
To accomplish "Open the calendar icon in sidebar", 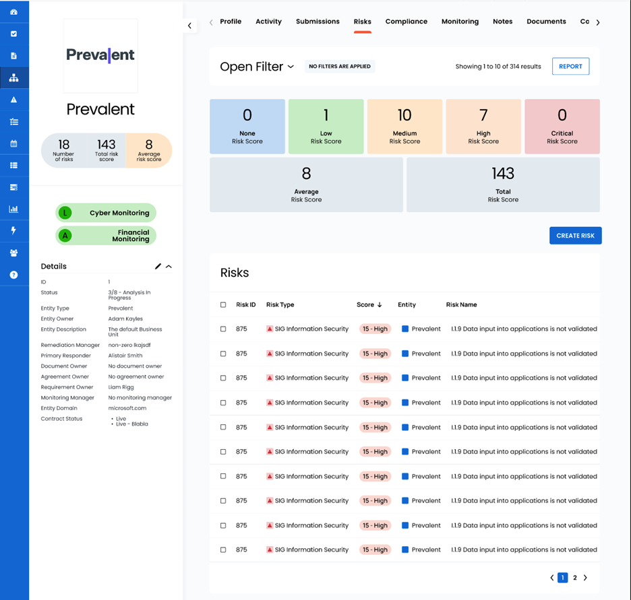I will pos(13,143).
